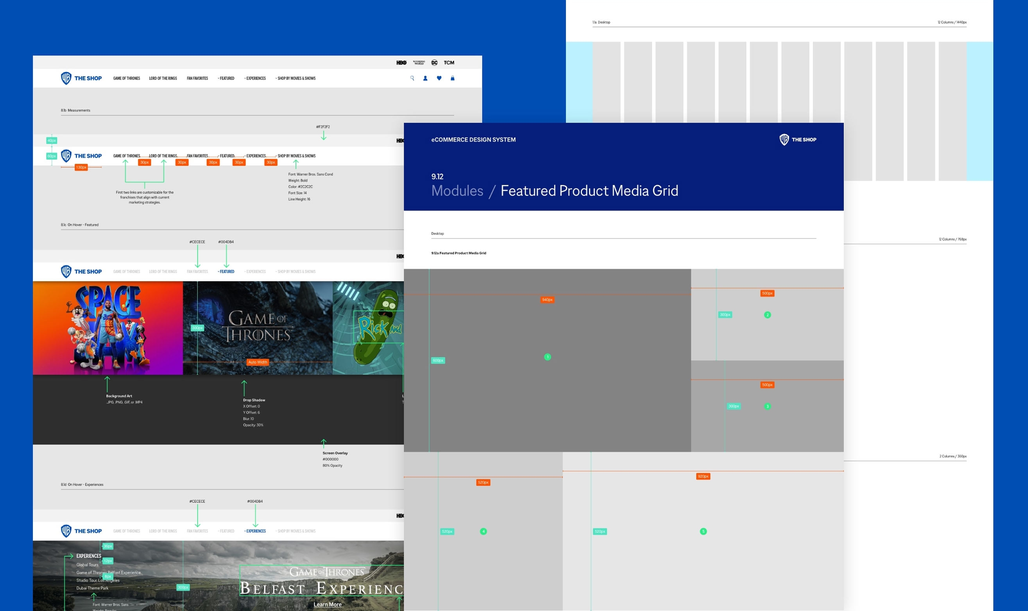Click Game of Thrones Belfast Experience menu link

coord(109,573)
